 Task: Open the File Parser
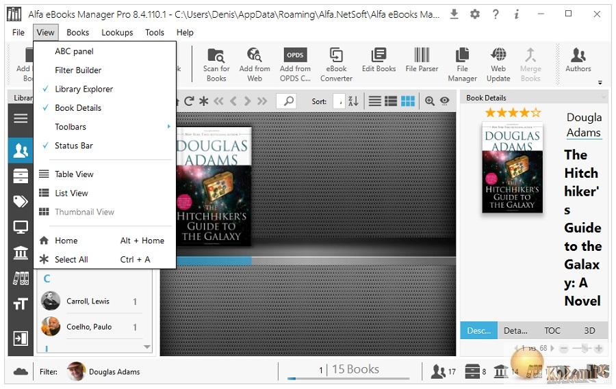(422, 60)
